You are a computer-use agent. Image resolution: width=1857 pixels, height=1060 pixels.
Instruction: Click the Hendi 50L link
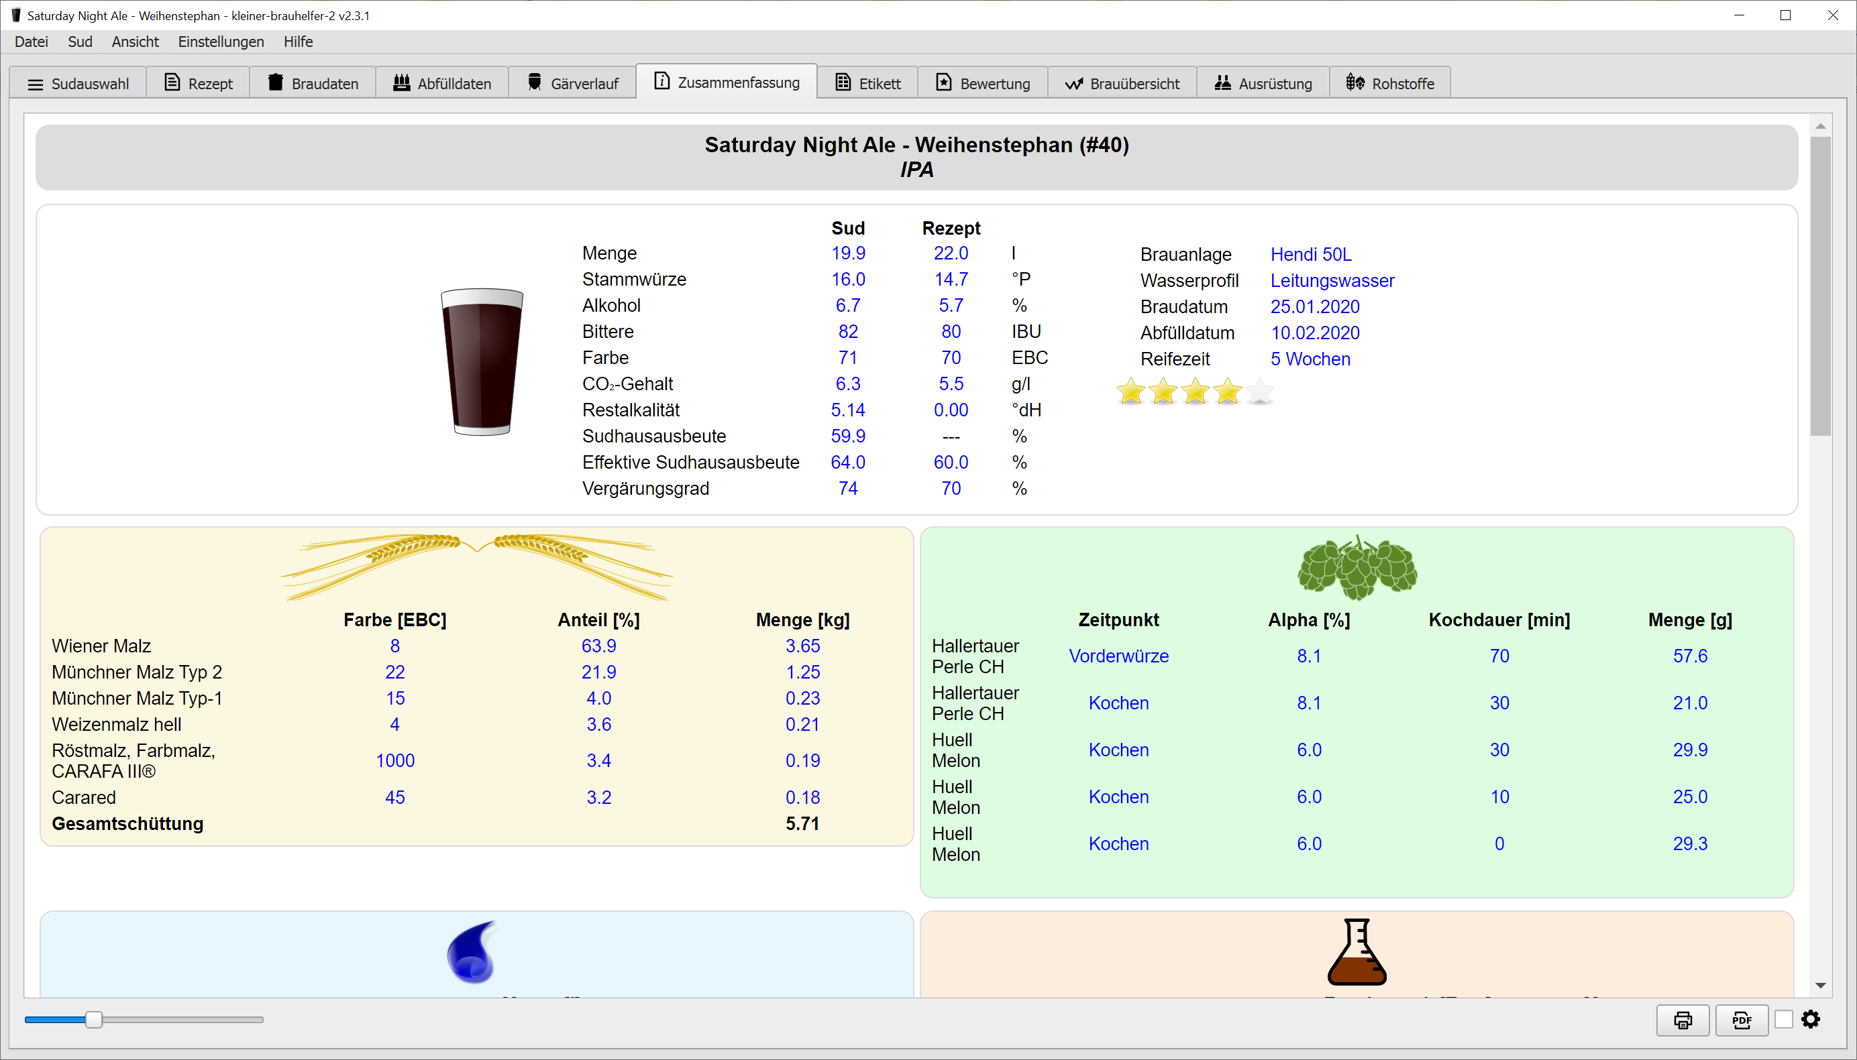click(1311, 254)
